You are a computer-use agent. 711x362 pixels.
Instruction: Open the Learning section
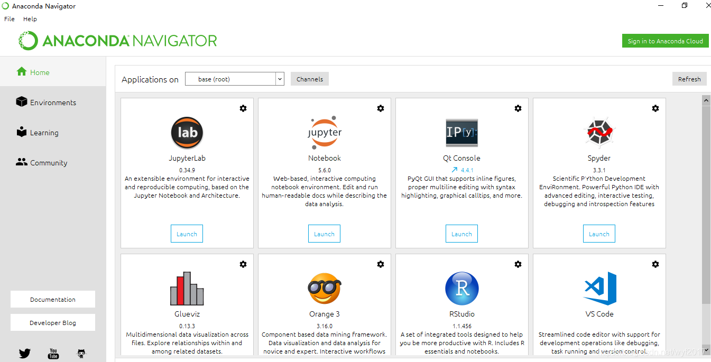pyautogui.click(x=53, y=132)
